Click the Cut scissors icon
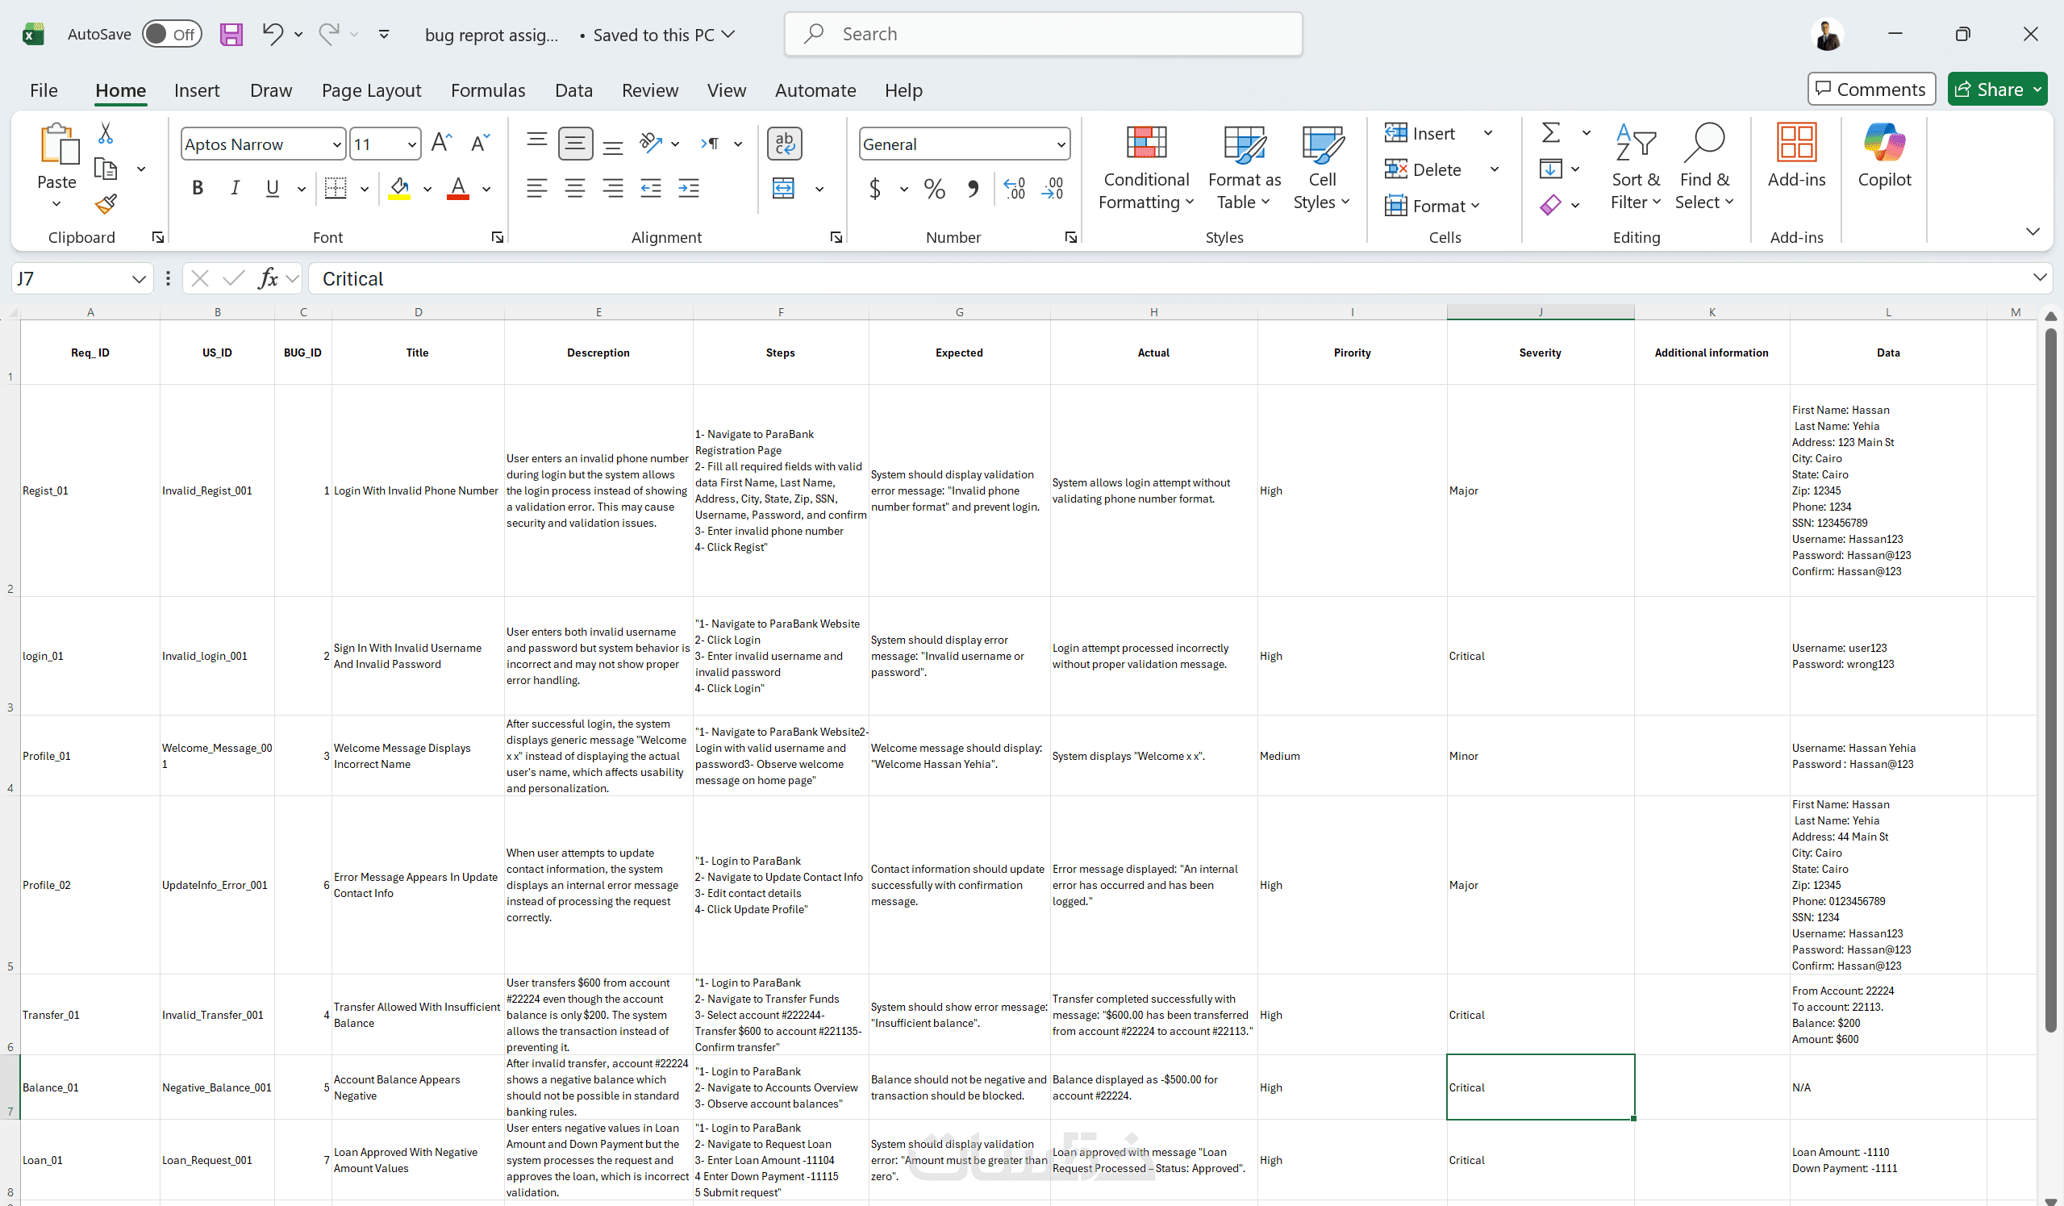This screenshot has height=1206, width=2064. [x=106, y=133]
